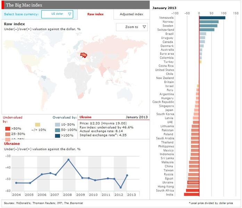Click highlighted Ukraine on the world map
Viewport: 242px width, 208px height.
point(83,55)
